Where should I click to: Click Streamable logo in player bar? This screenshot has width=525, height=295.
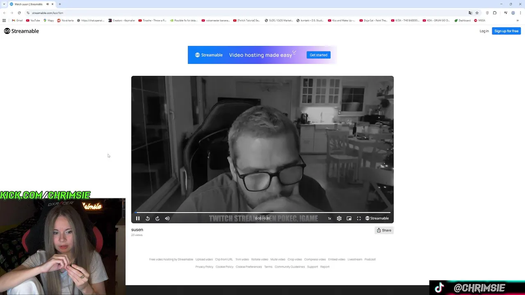point(377,218)
